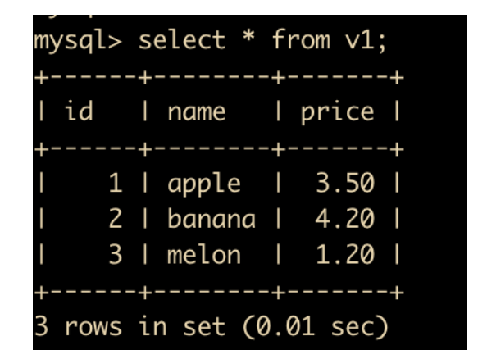
Task: Click the id value 1
Action: pos(116,183)
